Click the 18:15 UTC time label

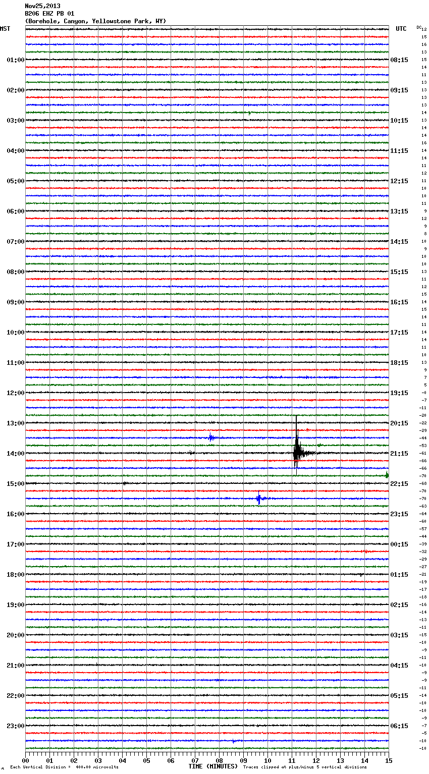[x=399, y=363]
